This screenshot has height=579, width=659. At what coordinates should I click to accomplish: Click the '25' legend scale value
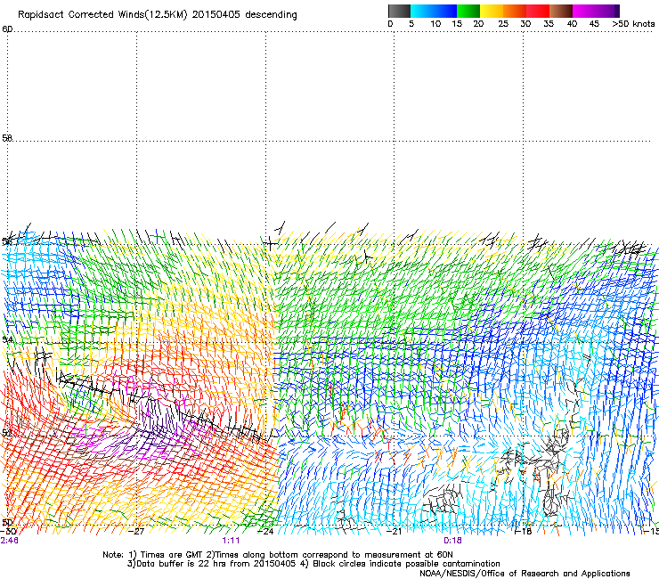503,24
